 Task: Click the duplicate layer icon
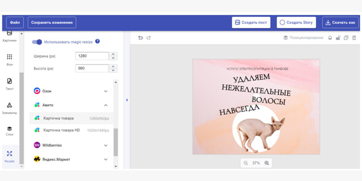pos(346,38)
